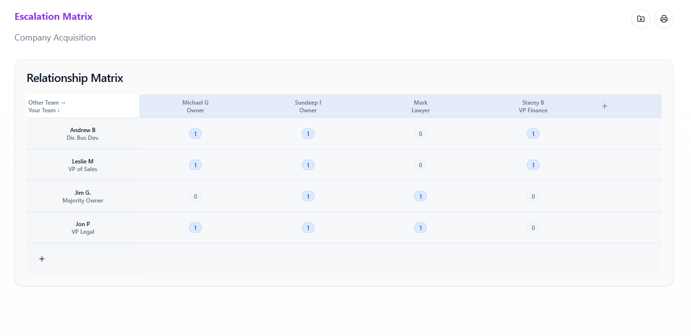This screenshot has width=691, height=336.
Task: Toggle Jim G. and Michael G cell
Action: (195, 196)
